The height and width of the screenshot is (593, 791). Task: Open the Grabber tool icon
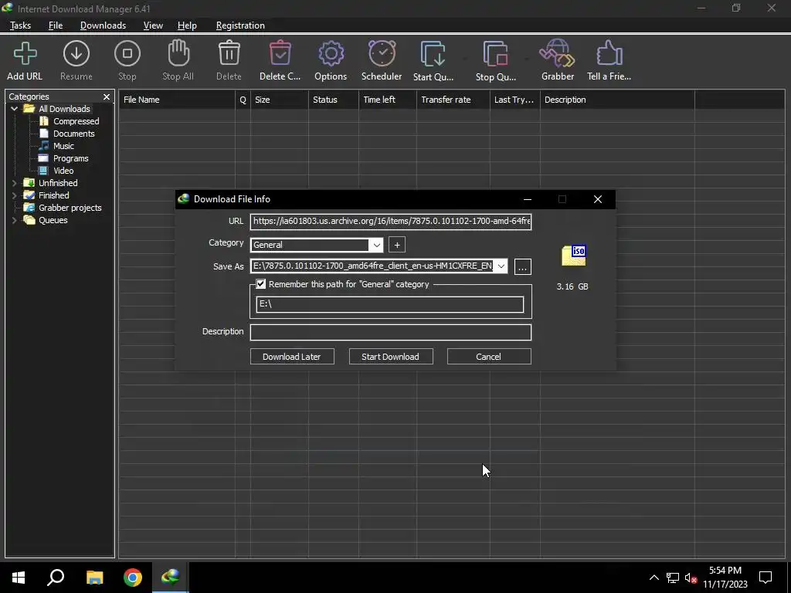(557, 53)
